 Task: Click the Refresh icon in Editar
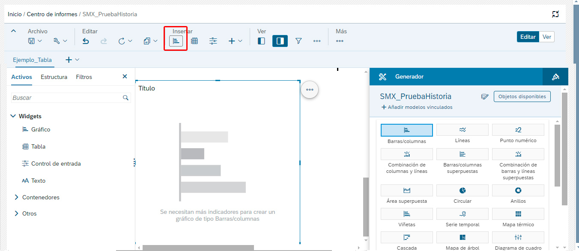point(122,41)
